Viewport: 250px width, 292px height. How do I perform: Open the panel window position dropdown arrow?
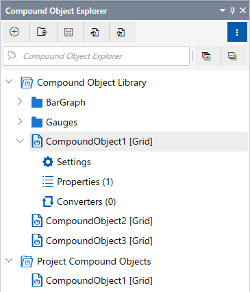pyautogui.click(x=223, y=10)
